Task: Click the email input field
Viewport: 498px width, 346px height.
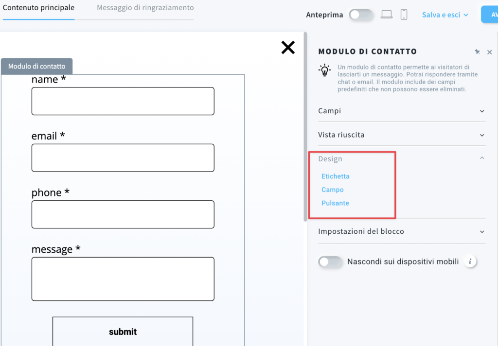Action: 123,158
